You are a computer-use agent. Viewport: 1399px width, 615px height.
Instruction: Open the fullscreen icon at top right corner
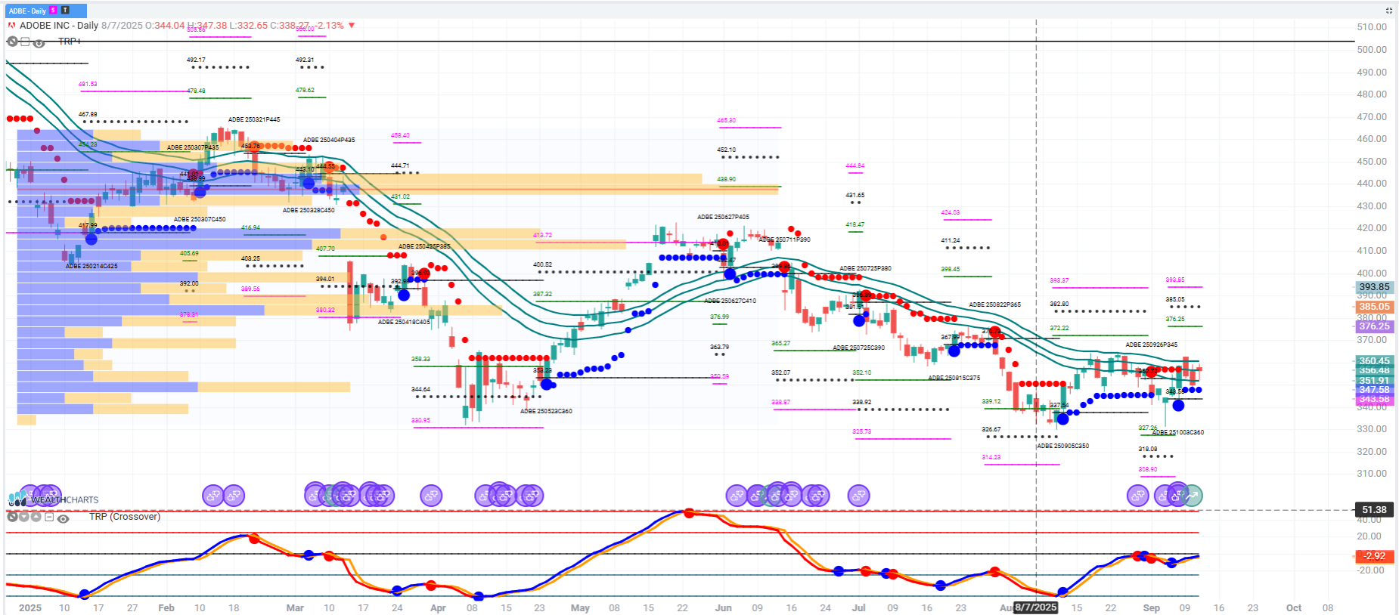pyautogui.click(x=1388, y=11)
